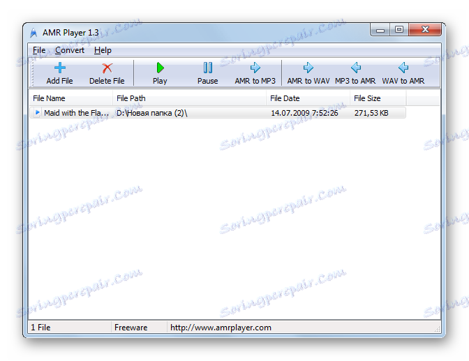Convert using the MP3 to AMR button

355,73
